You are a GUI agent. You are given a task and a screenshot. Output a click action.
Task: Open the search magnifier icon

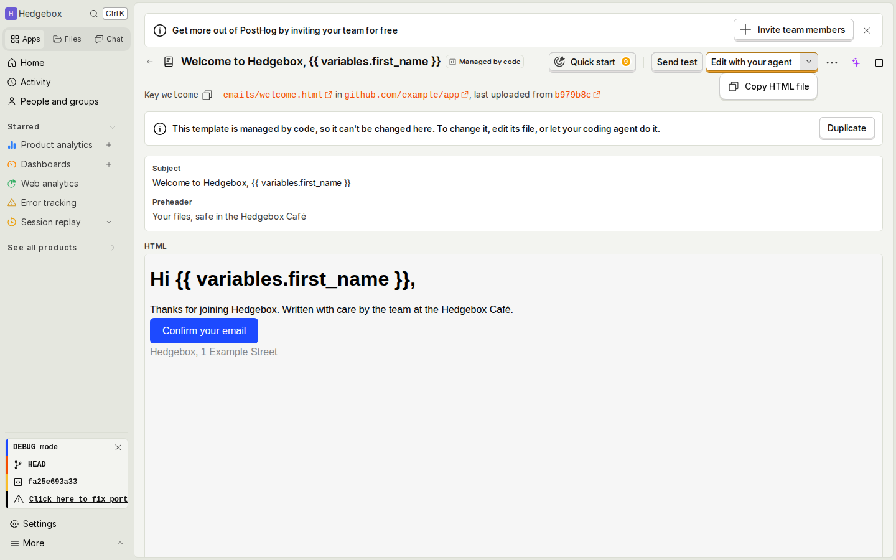(x=93, y=14)
